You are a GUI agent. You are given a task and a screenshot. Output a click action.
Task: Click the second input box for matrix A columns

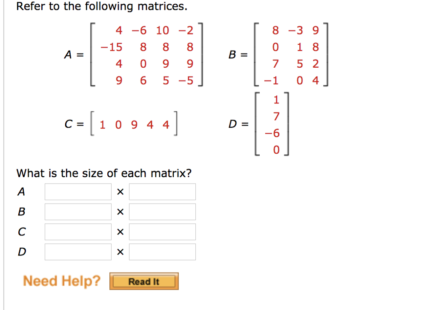click(162, 192)
